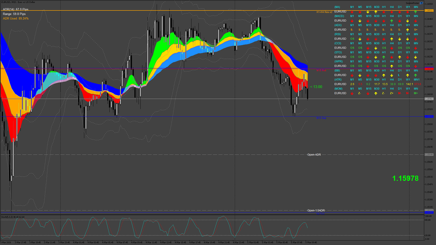Click the green up arrow in STO row under H1
The width and height of the screenshot is (436, 245).
coord(384,57)
